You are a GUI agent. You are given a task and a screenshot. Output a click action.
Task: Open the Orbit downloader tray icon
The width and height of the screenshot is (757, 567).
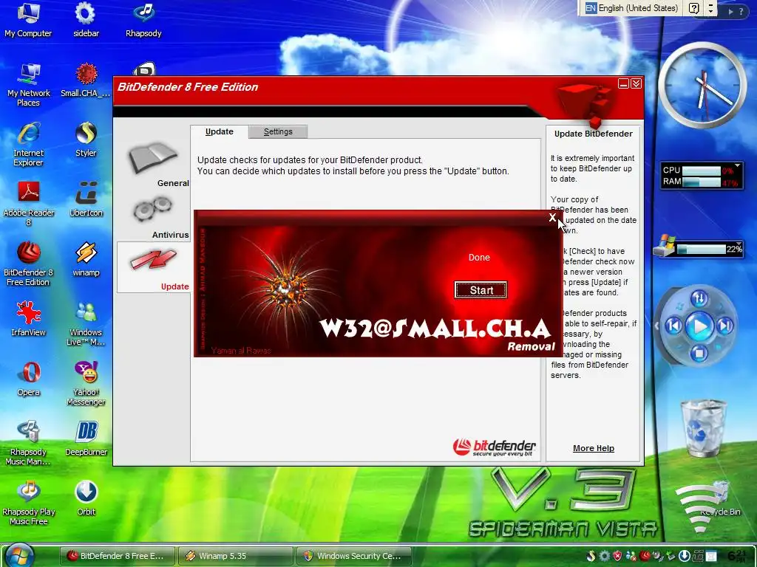coord(685,556)
